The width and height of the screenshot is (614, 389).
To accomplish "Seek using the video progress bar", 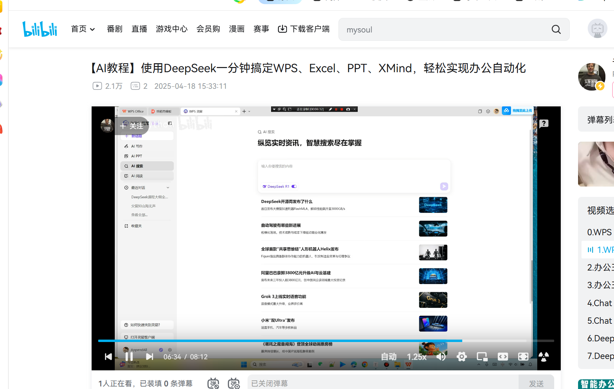I will pyautogui.click(x=326, y=341).
